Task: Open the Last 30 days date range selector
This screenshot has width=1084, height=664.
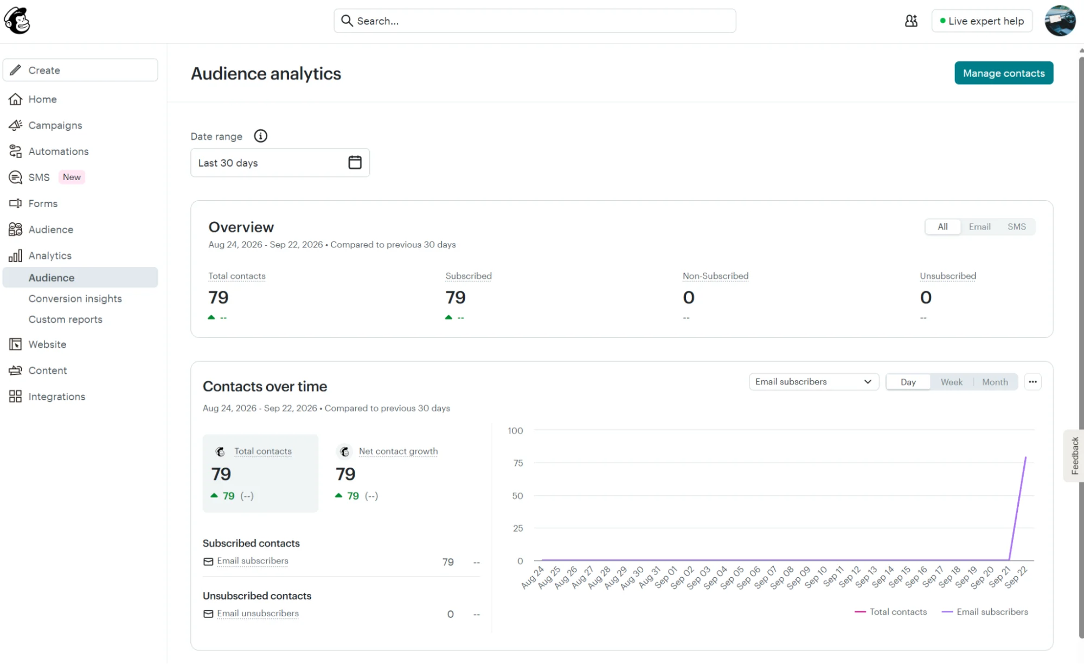Action: 280,163
